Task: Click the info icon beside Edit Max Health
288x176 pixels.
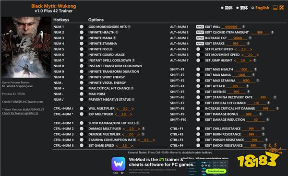Action: click(x=255, y=70)
